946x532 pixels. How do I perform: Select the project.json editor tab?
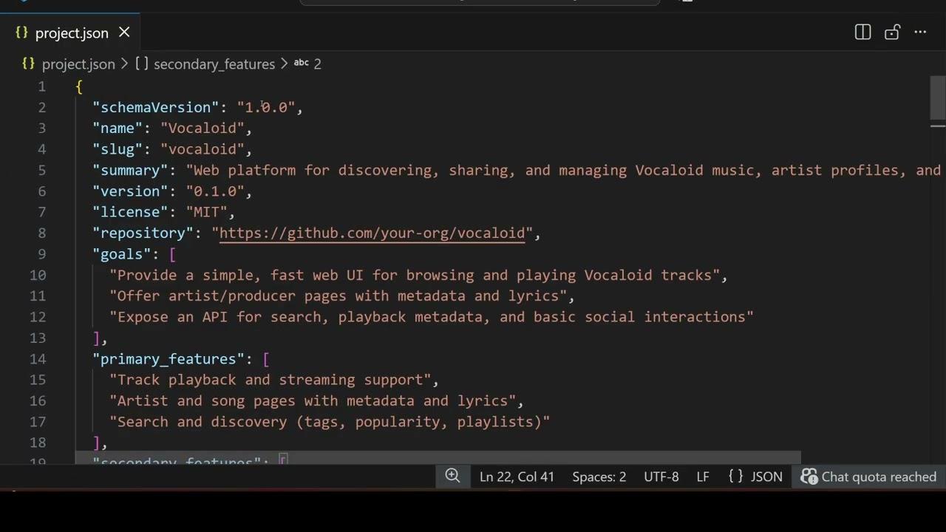point(70,33)
